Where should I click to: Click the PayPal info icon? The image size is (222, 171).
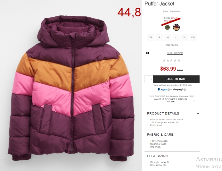point(169,90)
